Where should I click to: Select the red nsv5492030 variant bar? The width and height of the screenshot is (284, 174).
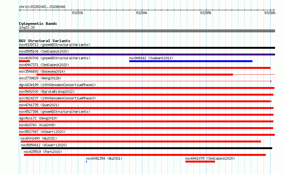pyautogui.click(x=146, y=95)
